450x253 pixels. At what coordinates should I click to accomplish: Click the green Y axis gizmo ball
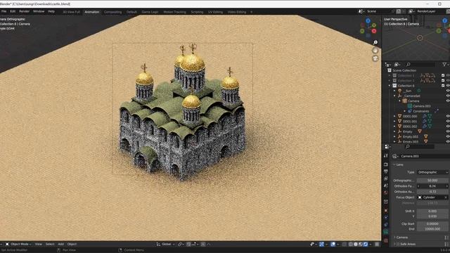click(374, 25)
